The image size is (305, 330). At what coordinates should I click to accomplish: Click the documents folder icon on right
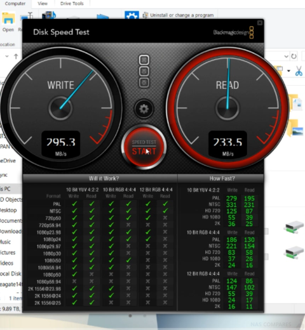(296, 103)
